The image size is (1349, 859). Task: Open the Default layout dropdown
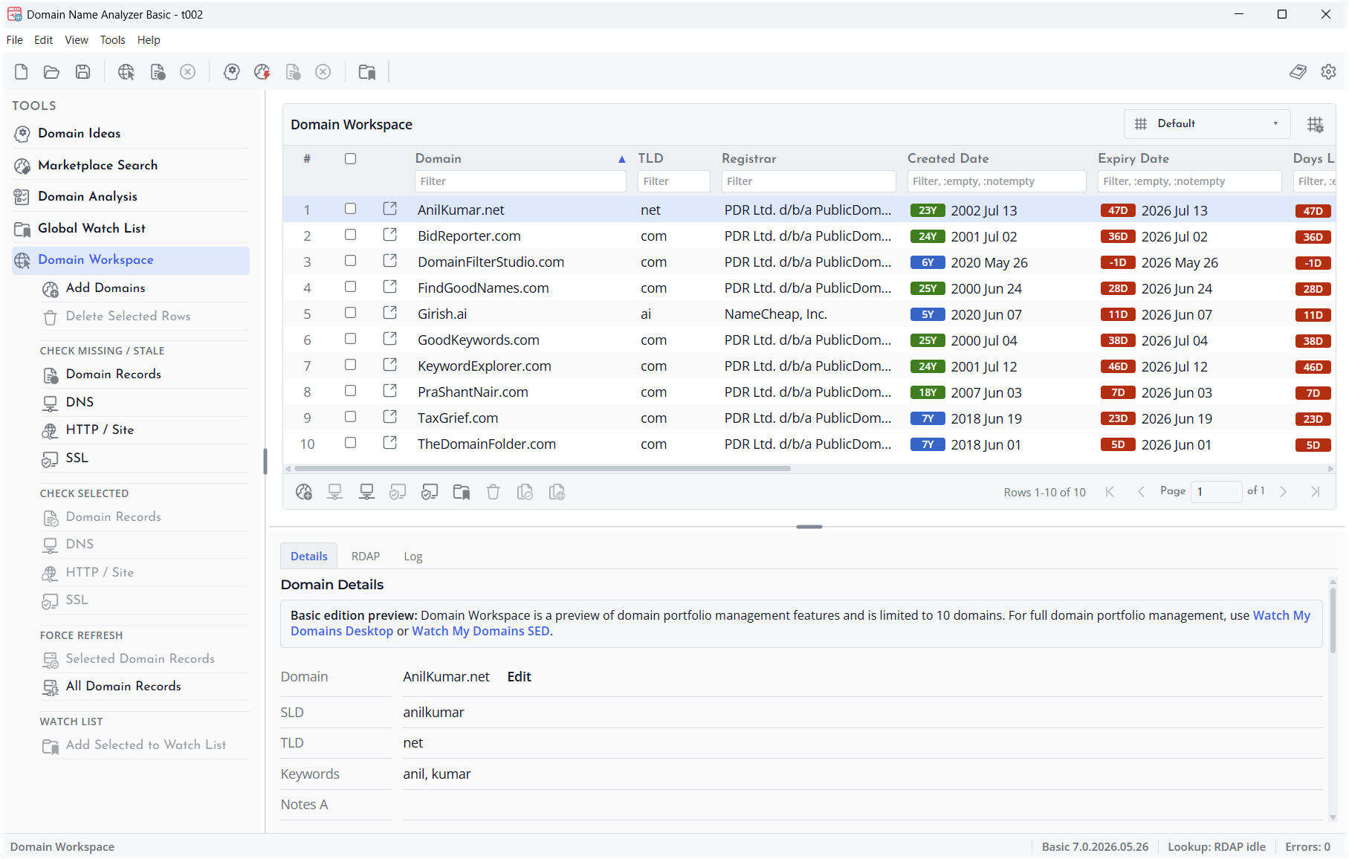(x=1207, y=124)
